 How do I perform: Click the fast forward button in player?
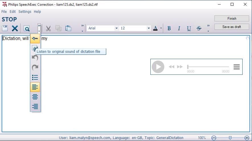pyautogui.click(x=180, y=67)
